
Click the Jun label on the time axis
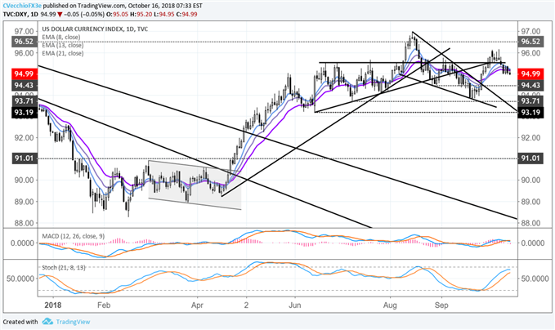295,305
